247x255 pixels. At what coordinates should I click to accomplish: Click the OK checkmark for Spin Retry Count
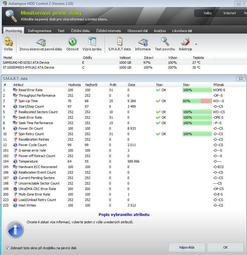pyautogui.click(x=158, y=134)
